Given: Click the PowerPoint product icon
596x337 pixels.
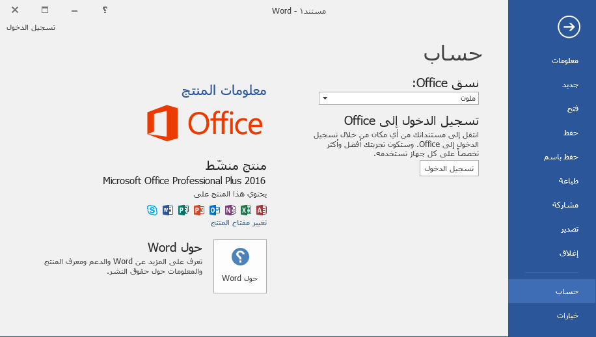Looking at the screenshot, I should pyautogui.click(x=199, y=209).
